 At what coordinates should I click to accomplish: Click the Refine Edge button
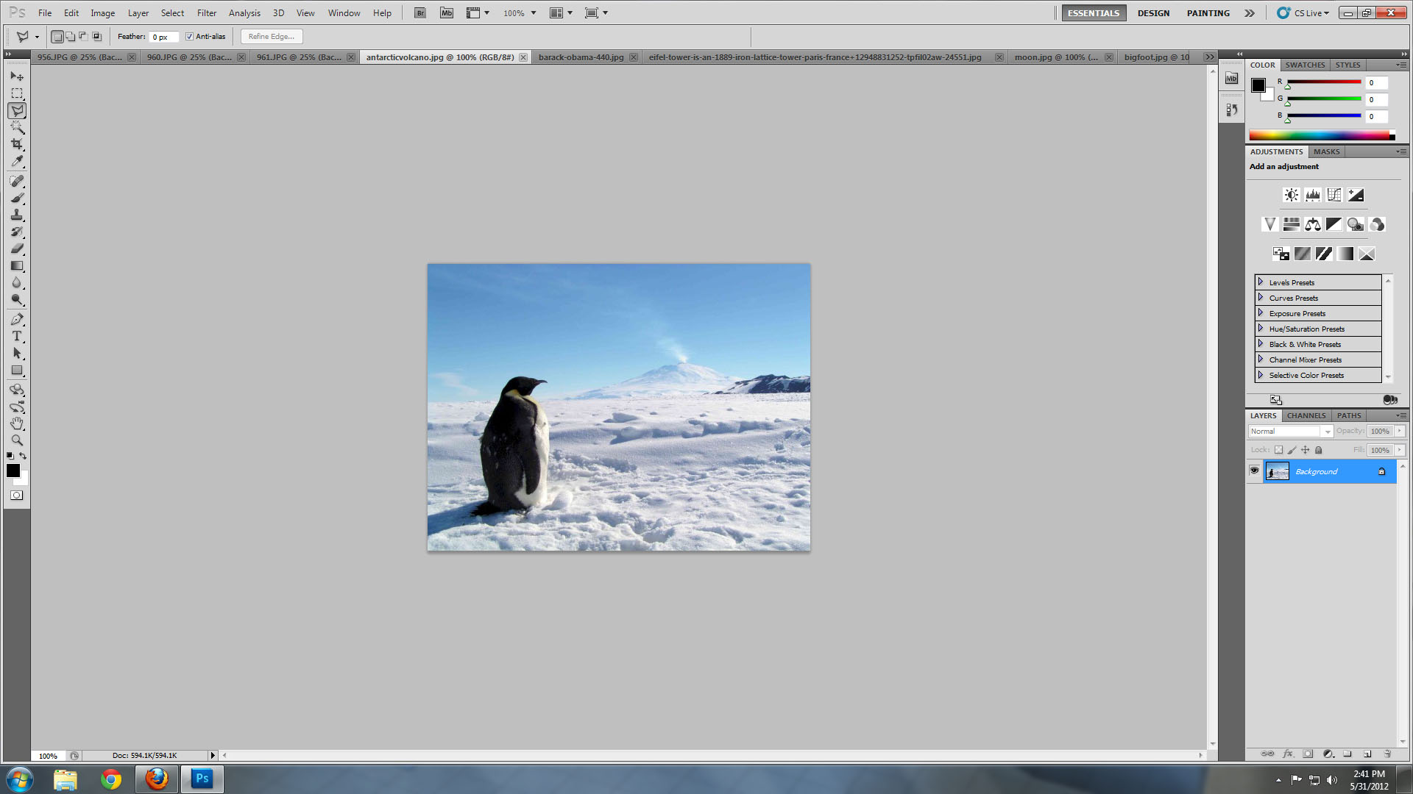click(x=272, y=36)
